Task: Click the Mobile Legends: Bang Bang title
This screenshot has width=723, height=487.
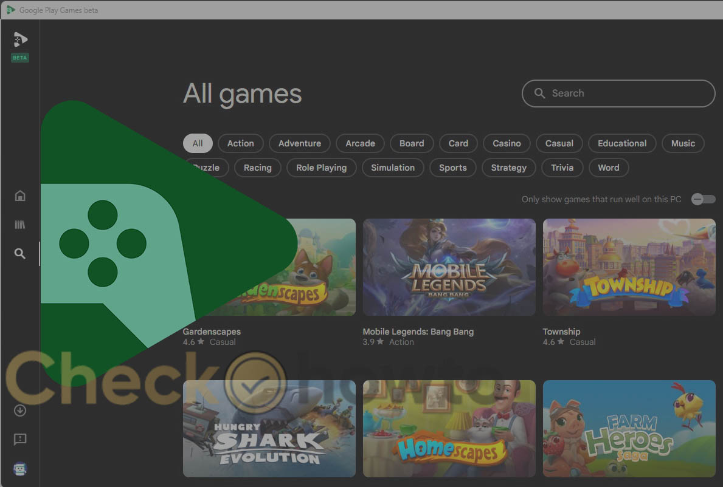Action: (x=418, y=332)
